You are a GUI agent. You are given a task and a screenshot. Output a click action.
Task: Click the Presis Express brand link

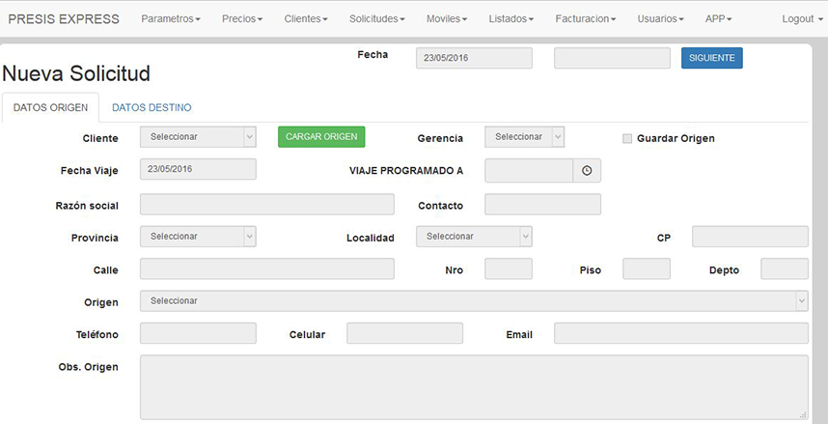[x=64, y=19]
